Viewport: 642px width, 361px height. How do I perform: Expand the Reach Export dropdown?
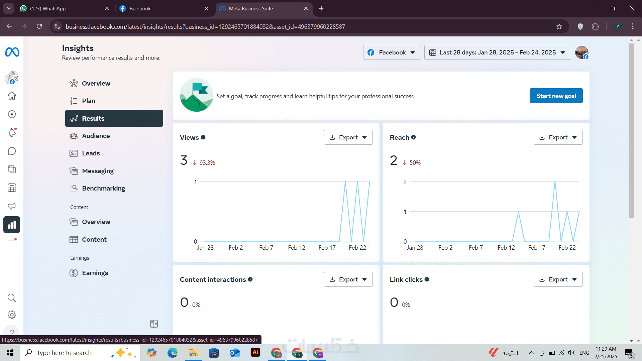click(x=558, y=137)
